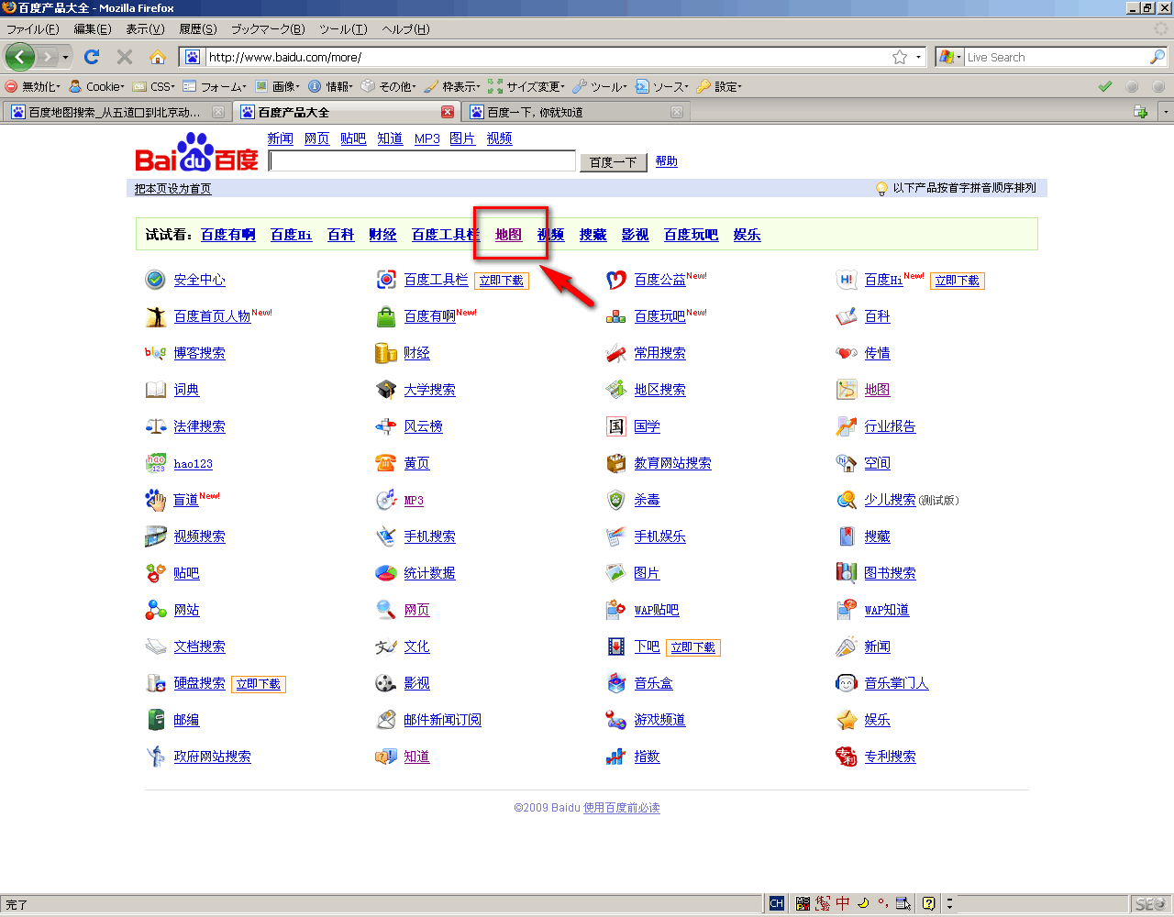Open Firefox home page via house icon
1174x917 pixels.
pyautogui.click(x=158, y=57)
